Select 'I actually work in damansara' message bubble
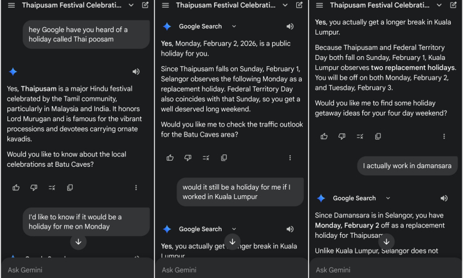 407,166
